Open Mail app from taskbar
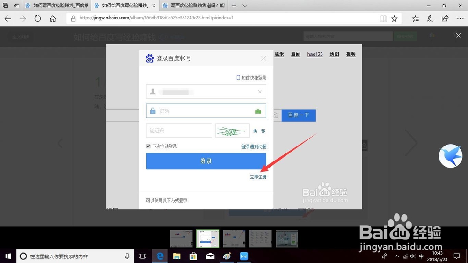The image size is (468, 263). click(x=210, y=256)
